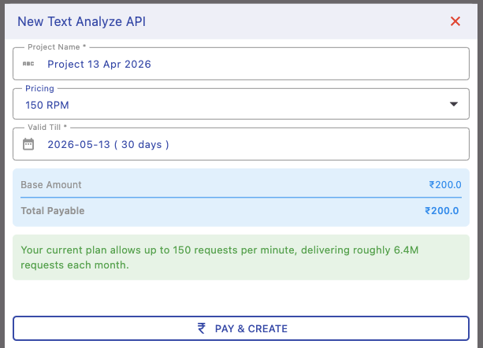Image resolution: width=483 pixels, height=348 pixels.
Task: Click the '2026-05-13 ( 30 days )' value
Action: coord(108,144)
